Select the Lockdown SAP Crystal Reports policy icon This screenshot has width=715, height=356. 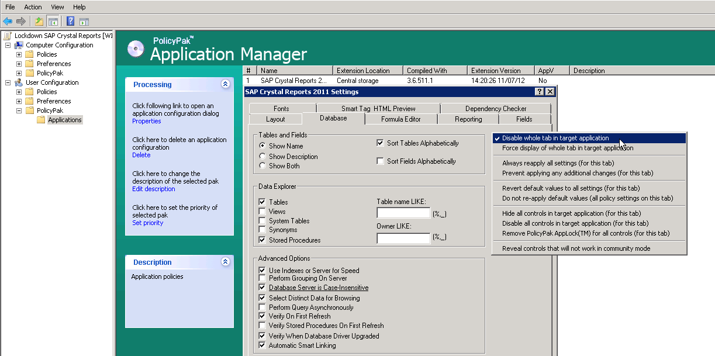(8, 36)
